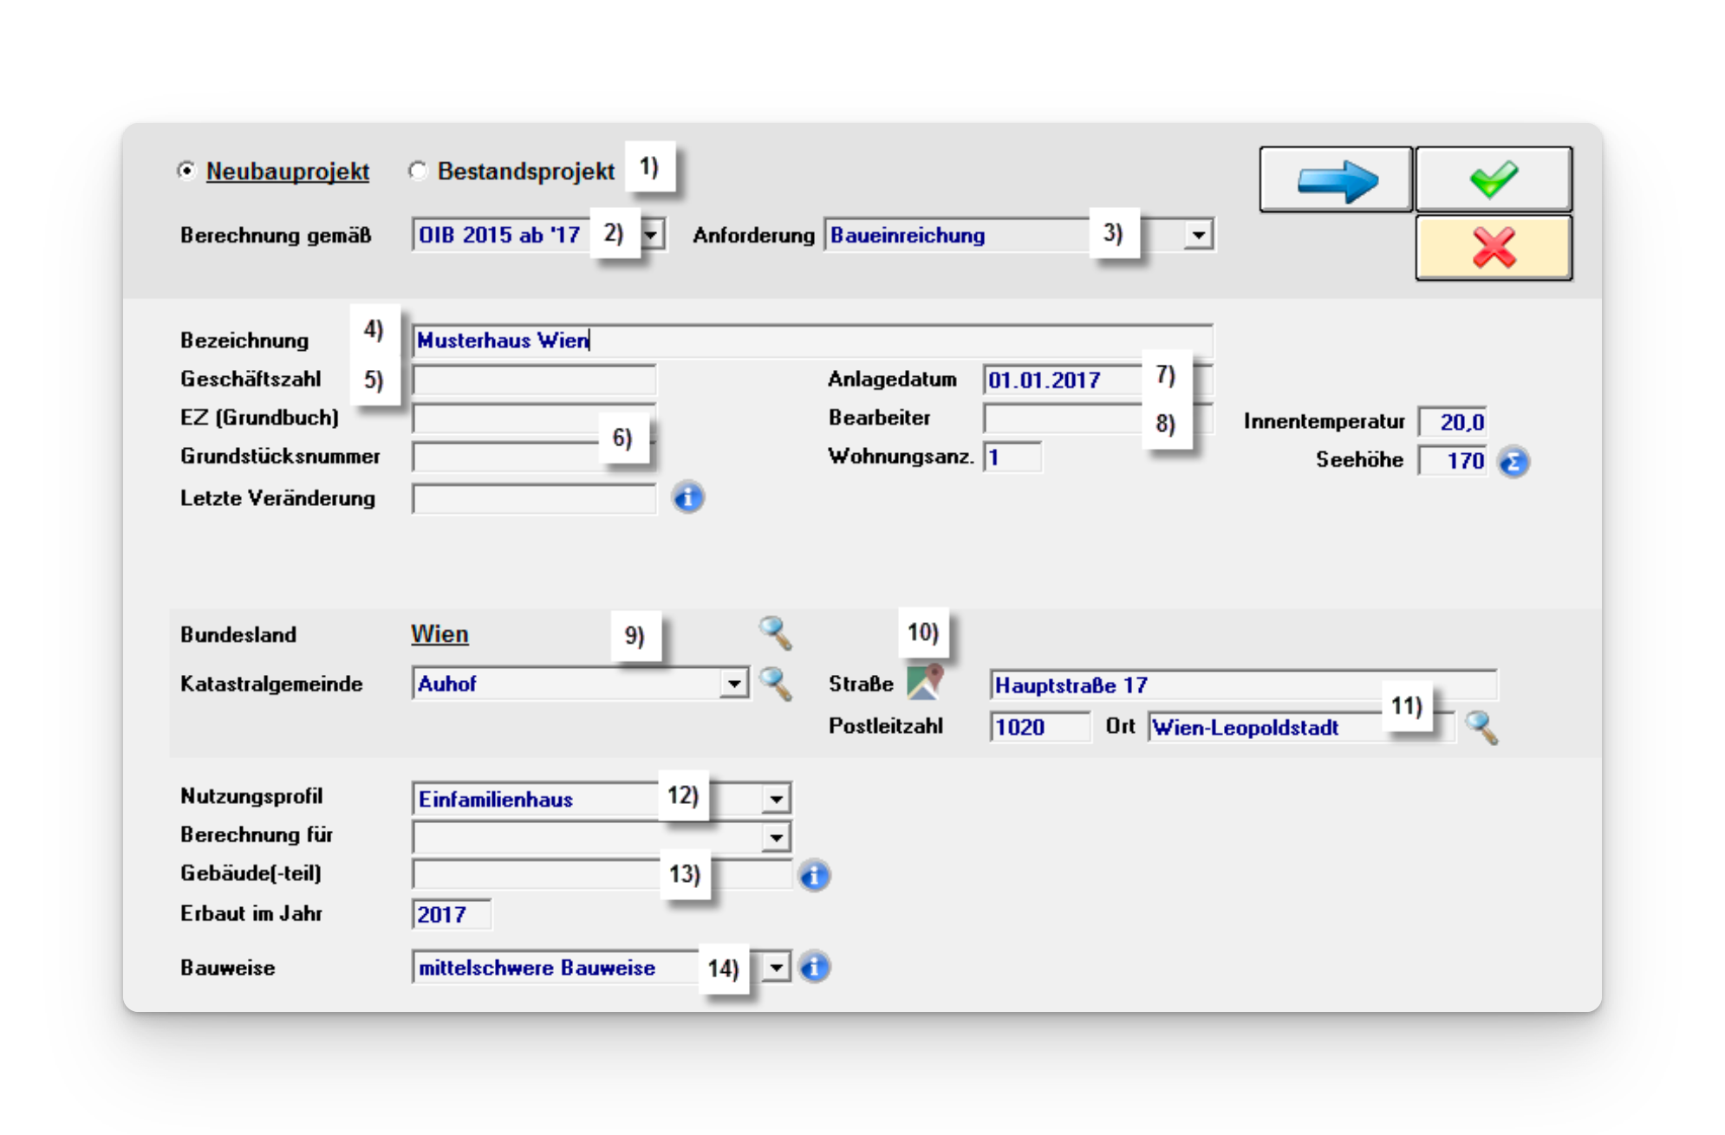Expand the Nutzungsprofil Einfamilienhaus dropdown
The width and height of the screenshot is (1725, 1135).
coord(776,799)
